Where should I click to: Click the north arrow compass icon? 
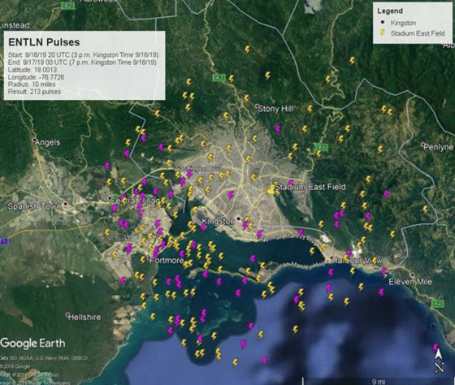pos(439,361)
